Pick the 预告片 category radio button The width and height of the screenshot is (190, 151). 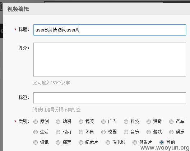[135, 142]
